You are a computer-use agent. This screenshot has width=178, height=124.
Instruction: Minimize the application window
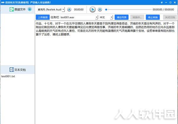(166, 2)
